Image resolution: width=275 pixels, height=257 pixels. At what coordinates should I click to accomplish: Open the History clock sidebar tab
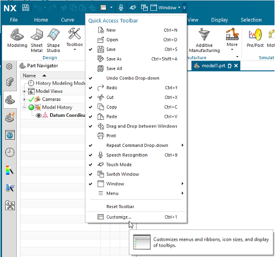click(x=10, y=152)
